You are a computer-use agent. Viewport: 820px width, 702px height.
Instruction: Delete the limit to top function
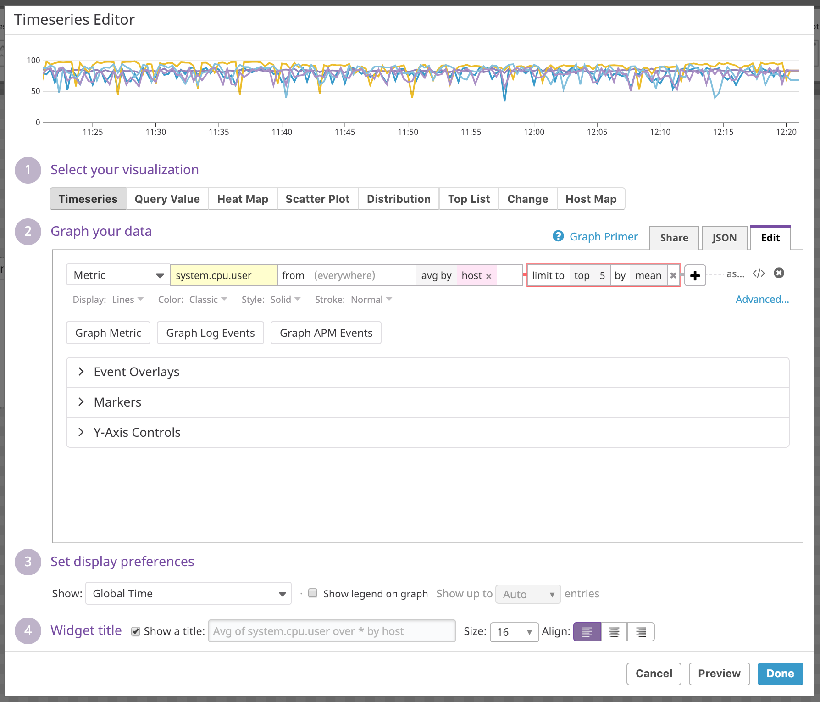click(x=673, y=276)
